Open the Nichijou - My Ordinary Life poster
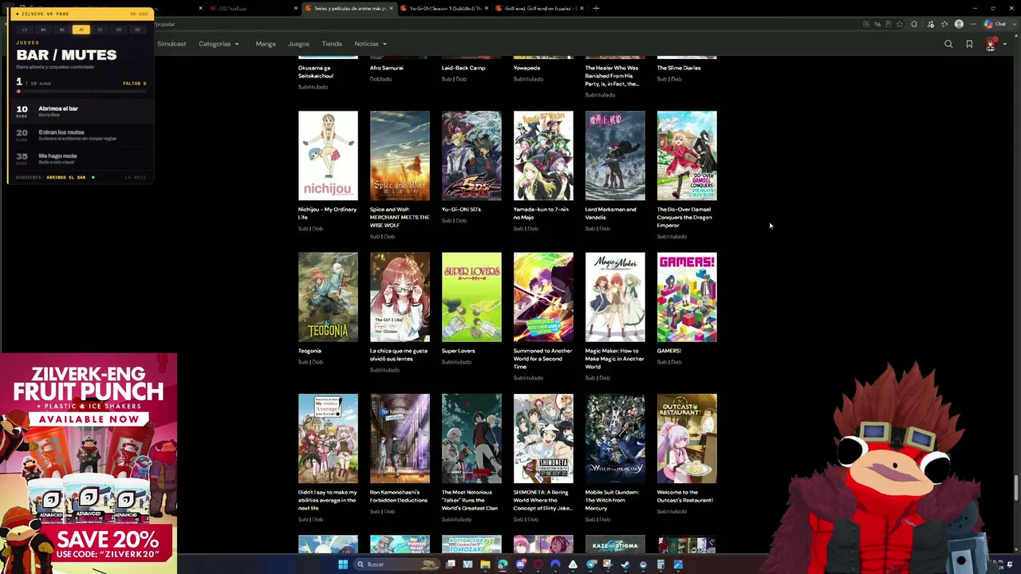The image size is (1021, 574). click(328, 155)
